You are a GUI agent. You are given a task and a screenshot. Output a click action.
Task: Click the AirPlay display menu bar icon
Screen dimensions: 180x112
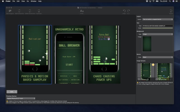150,1
